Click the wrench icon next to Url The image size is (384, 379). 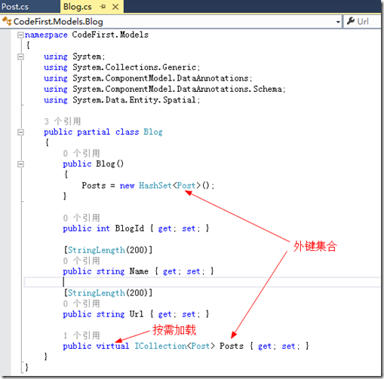[351, 21]
